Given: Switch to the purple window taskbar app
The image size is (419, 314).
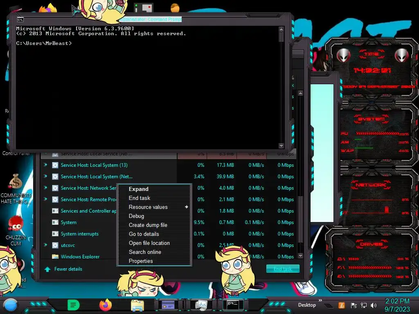Looking at the screenshot, I should 168,305.
